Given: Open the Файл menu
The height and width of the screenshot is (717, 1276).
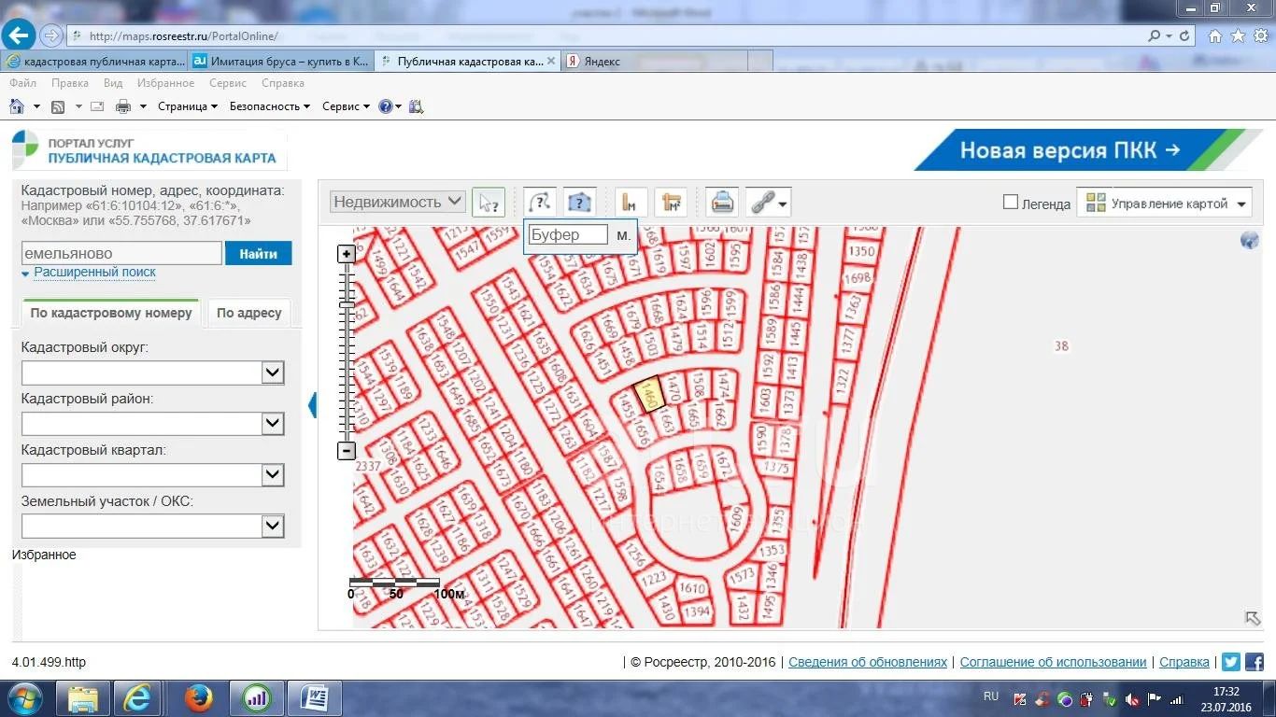Looking at the screenshot, I should click(x=23, y=83).
